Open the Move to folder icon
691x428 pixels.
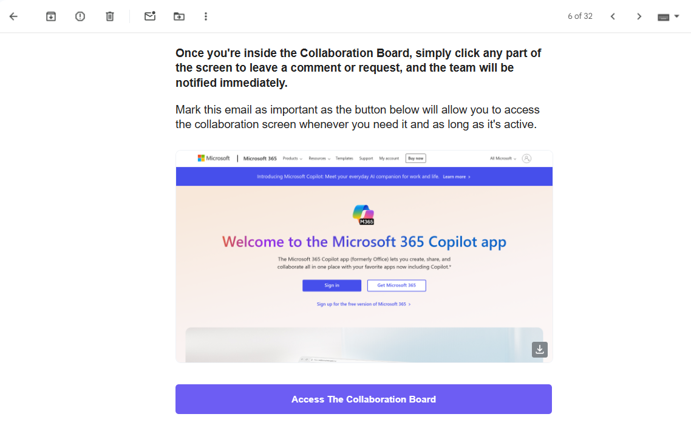[179, 16]
